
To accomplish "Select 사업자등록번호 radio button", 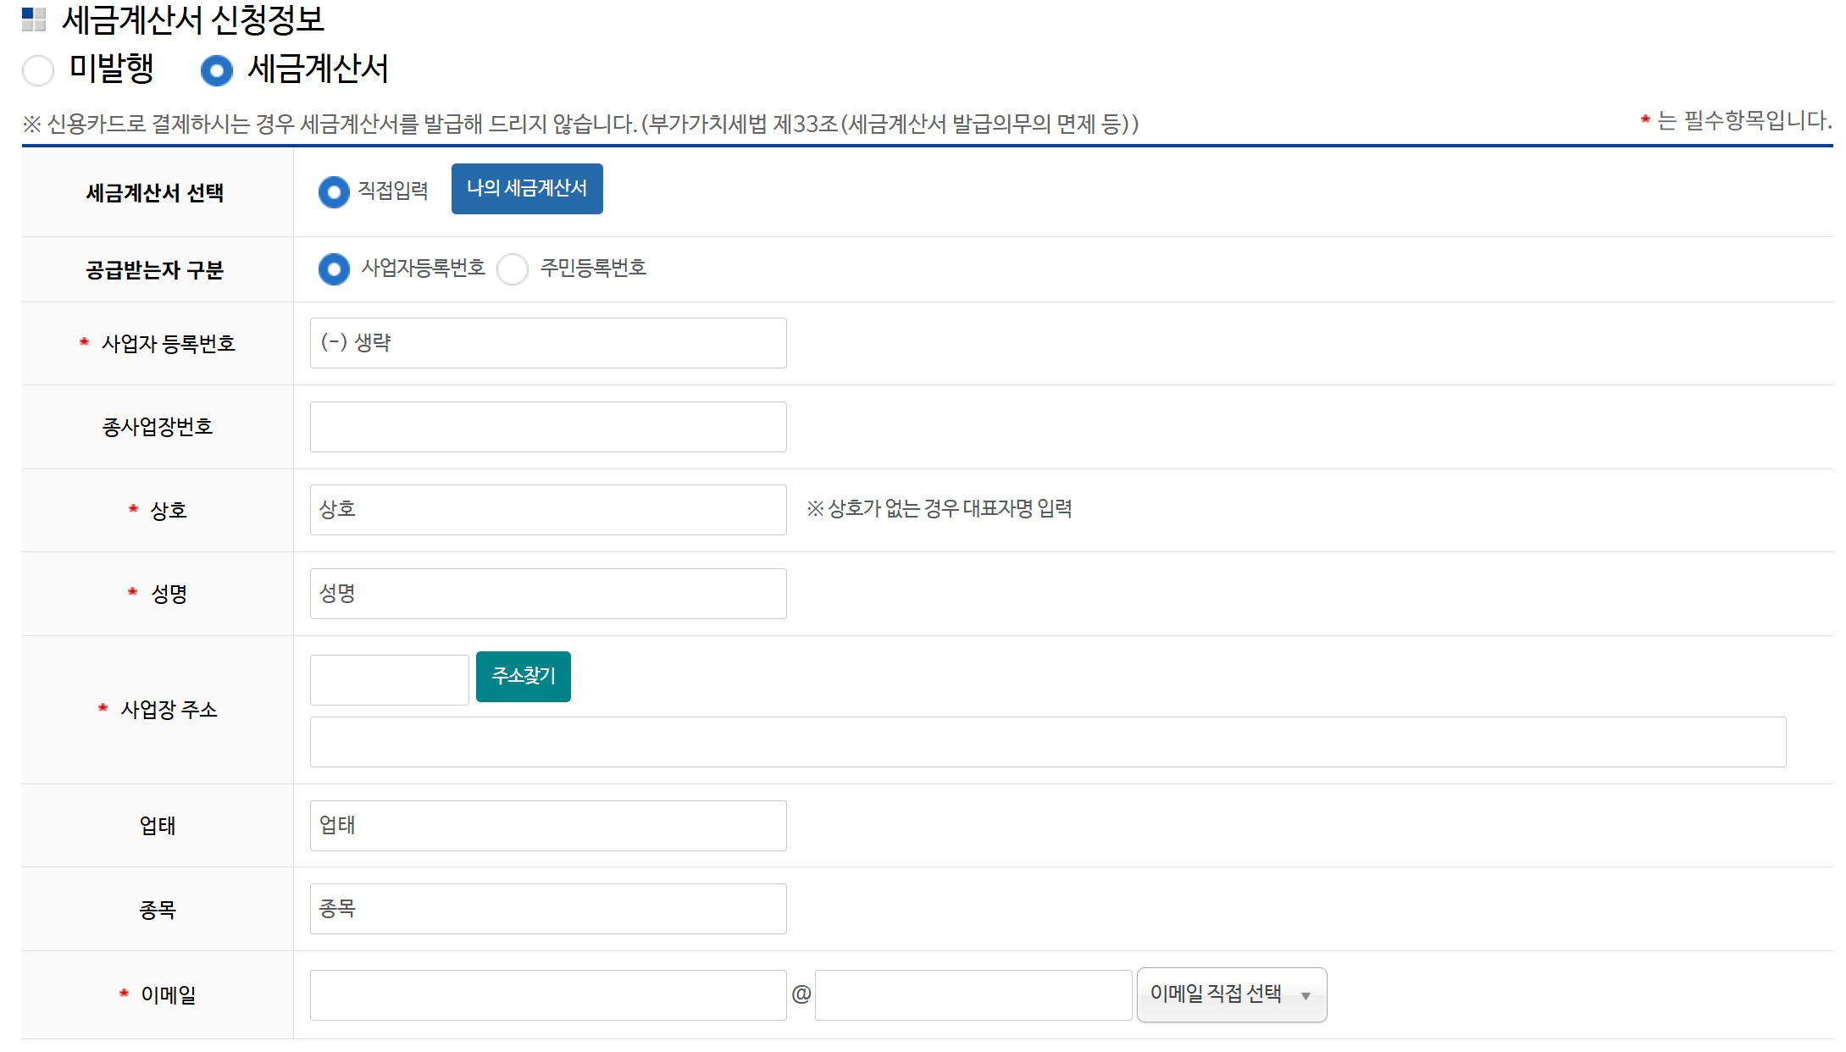I will (334, 269).
